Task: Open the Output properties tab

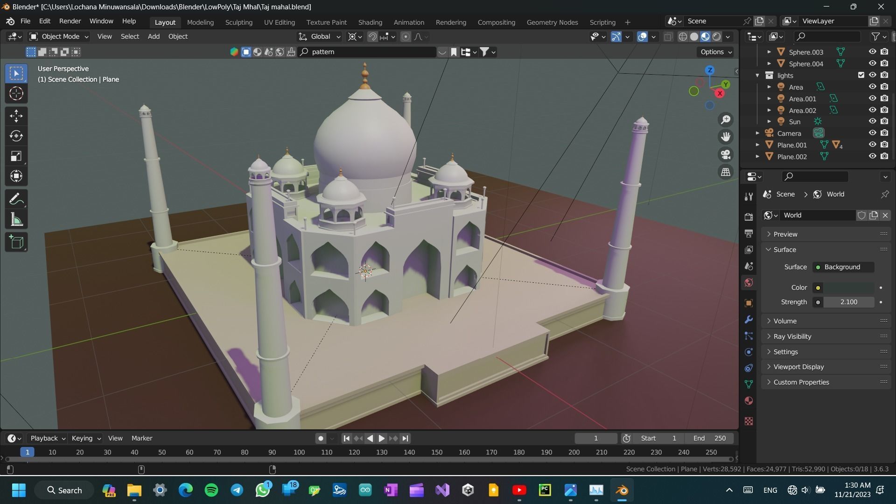Action: 749,233
